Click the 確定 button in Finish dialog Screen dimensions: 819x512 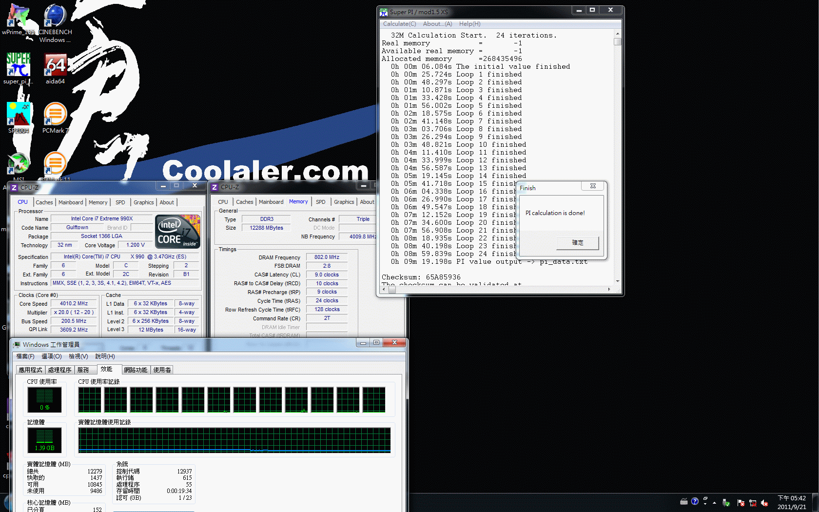578,242
